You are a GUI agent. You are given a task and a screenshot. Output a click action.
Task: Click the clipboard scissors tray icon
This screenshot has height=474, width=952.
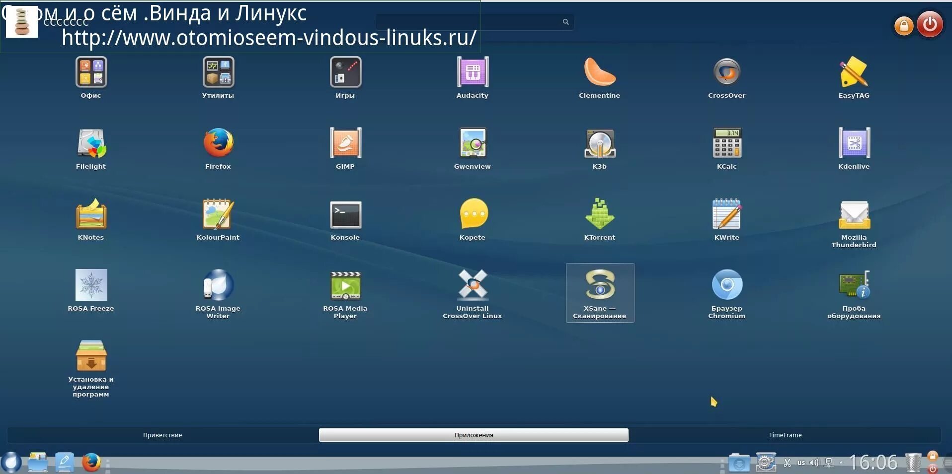click(x=787, y=463)
